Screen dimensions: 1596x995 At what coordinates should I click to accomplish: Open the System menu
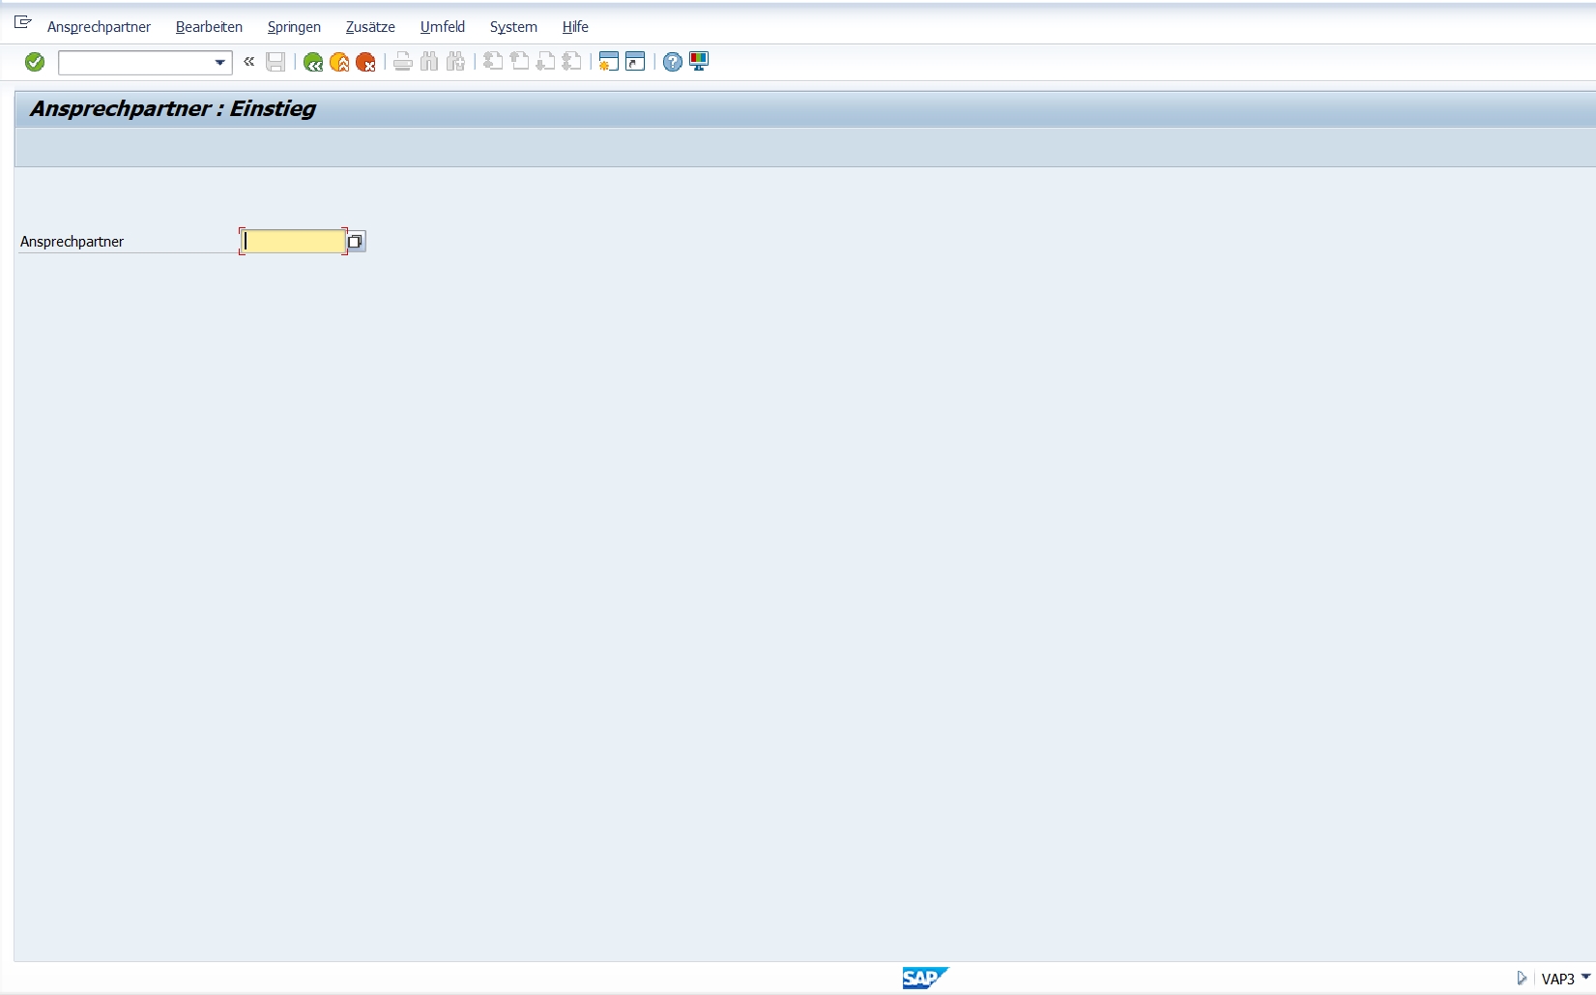point(513,27)
